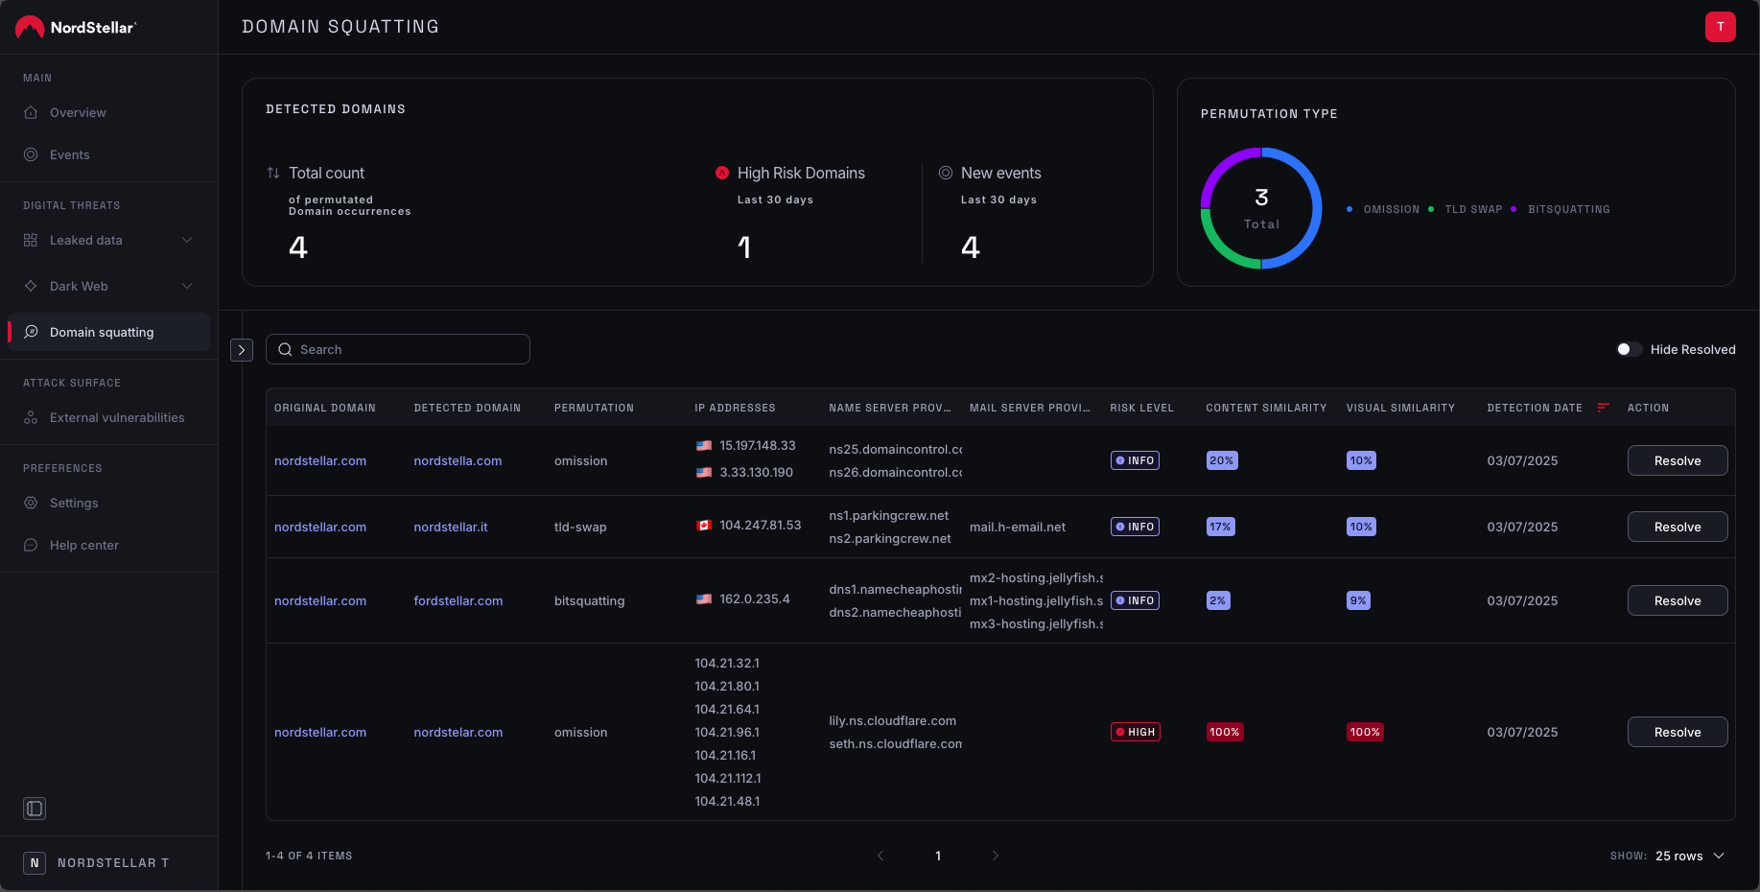Open the Events sidebar icon
Viewport: 1760px width, 892px height.
point(31,154)
